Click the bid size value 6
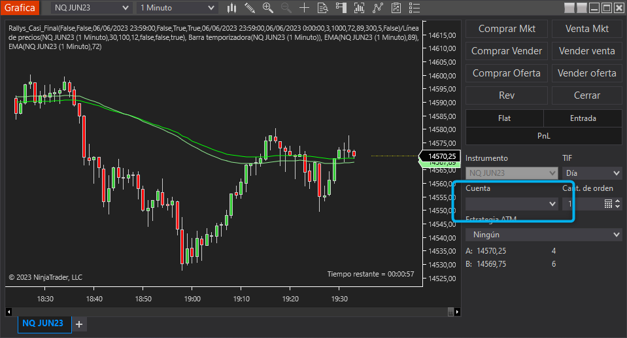 pyautogui.click(x=554, y=264)
